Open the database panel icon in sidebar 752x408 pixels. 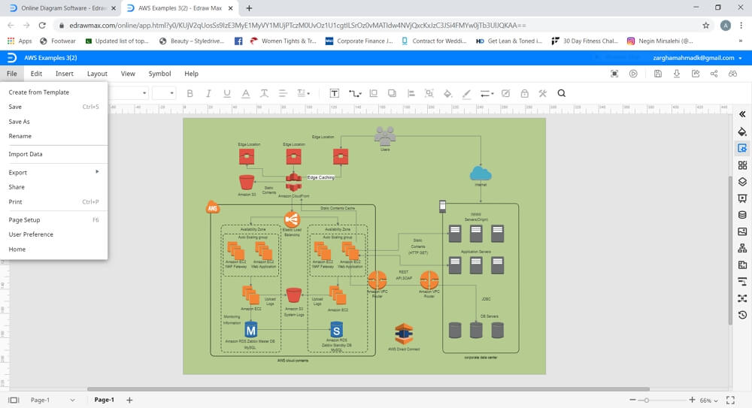tap(742, 215)
